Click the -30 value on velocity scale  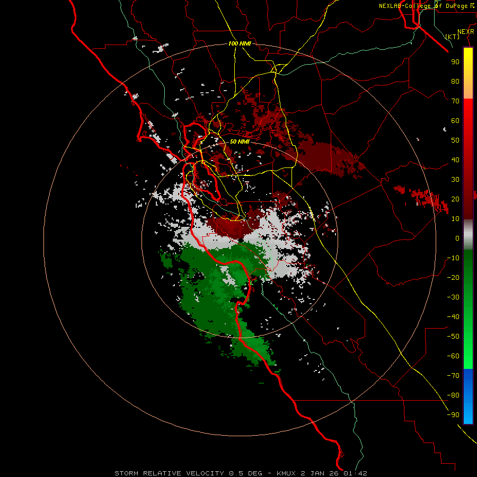click(453, 297)
